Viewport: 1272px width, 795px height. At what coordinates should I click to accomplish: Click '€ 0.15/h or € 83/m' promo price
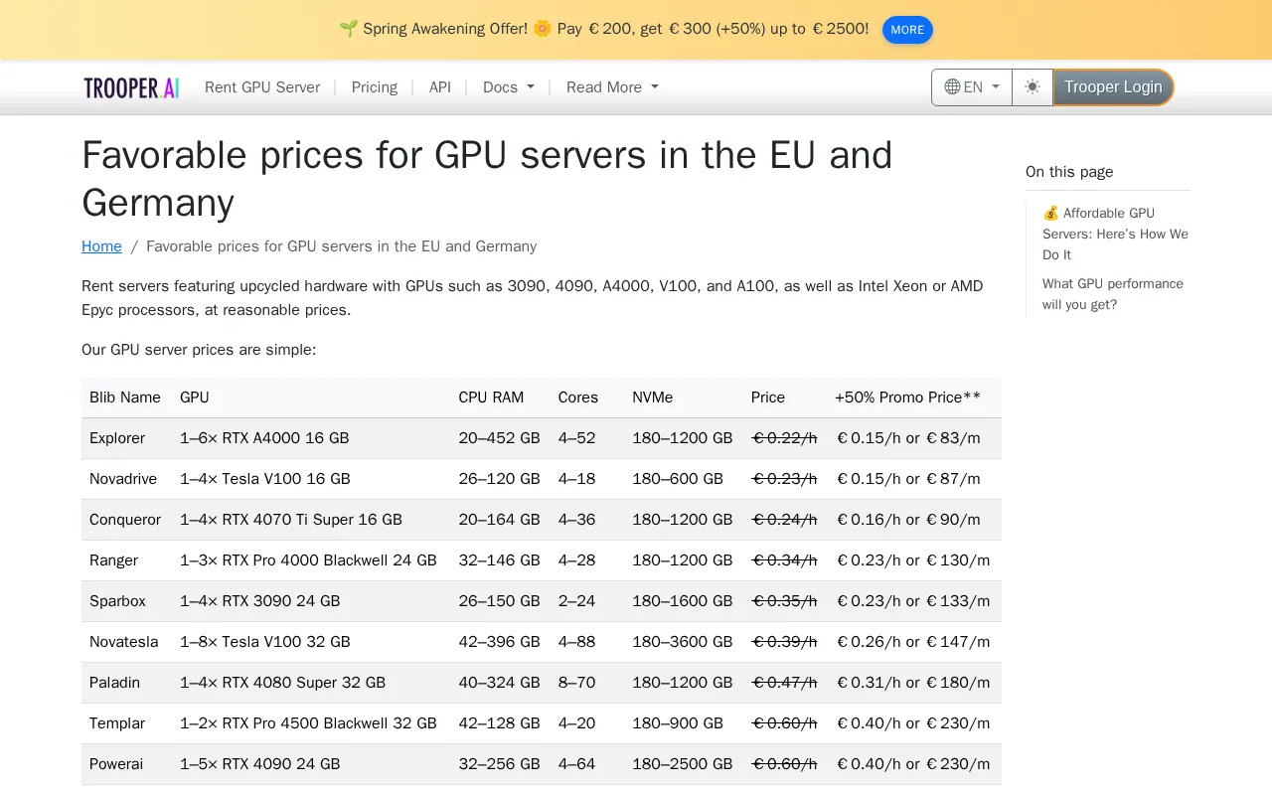coord(908,438)
